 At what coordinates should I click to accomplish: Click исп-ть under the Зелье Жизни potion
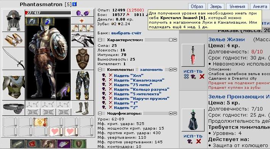pyautogui.click(x=193, y=71)
